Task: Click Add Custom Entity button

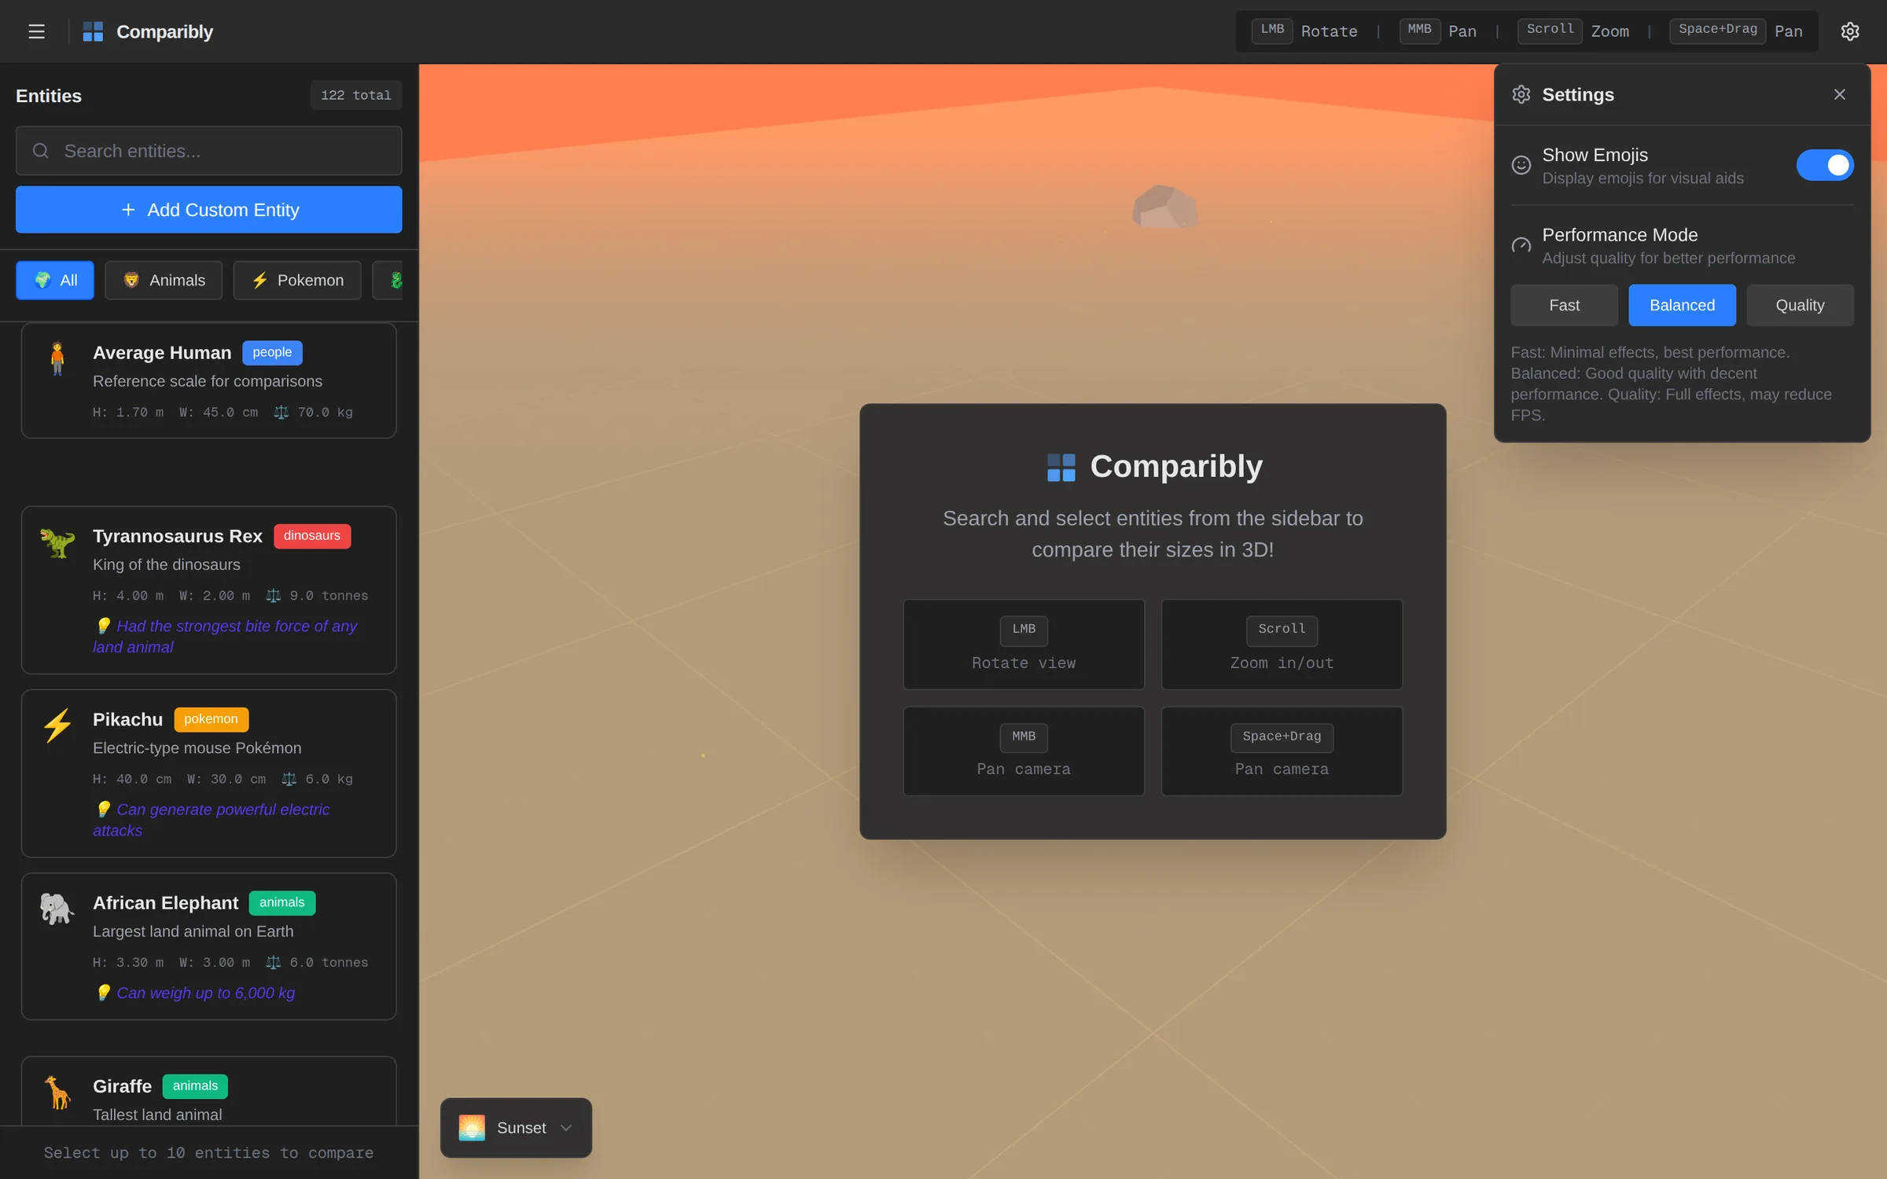Action: 208,210
